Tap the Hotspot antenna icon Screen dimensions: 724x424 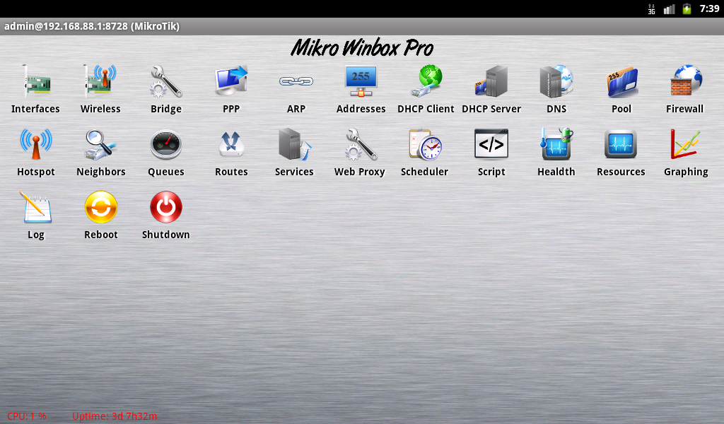point(35,144)
